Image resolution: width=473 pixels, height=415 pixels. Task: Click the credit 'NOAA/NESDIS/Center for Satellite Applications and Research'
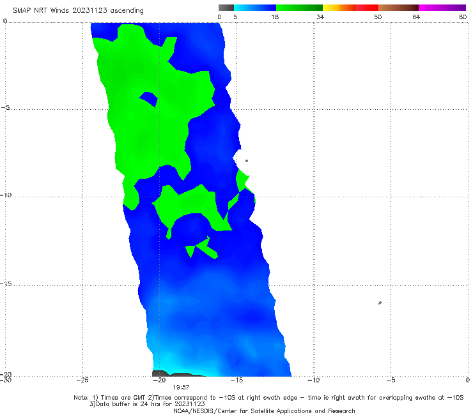(x=264, y=411)
